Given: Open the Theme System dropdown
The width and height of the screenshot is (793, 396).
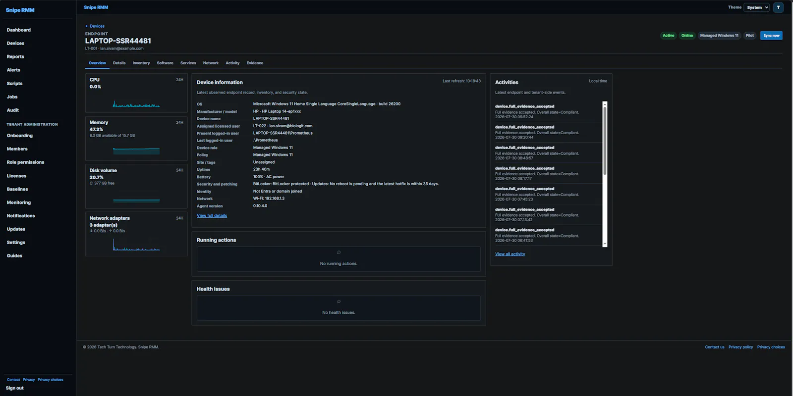Looking at the screenshot, I should click(x=756, y=7).
